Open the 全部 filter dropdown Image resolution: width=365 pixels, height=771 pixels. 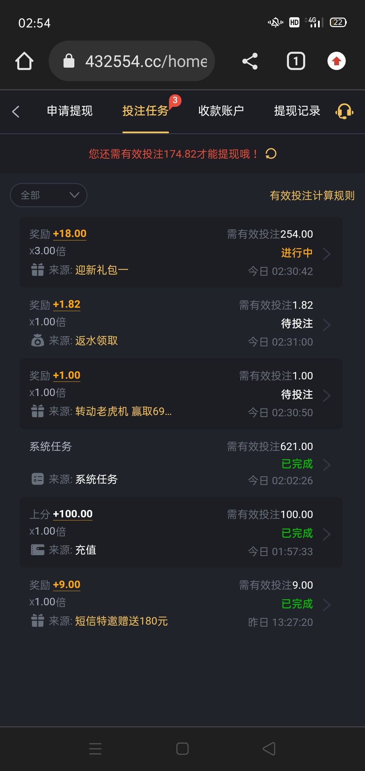(49, 195)
